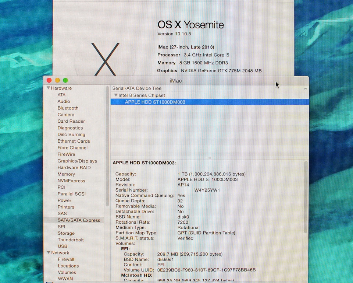
Task: Open Memory info in sidebar
Action: [66, 174]
